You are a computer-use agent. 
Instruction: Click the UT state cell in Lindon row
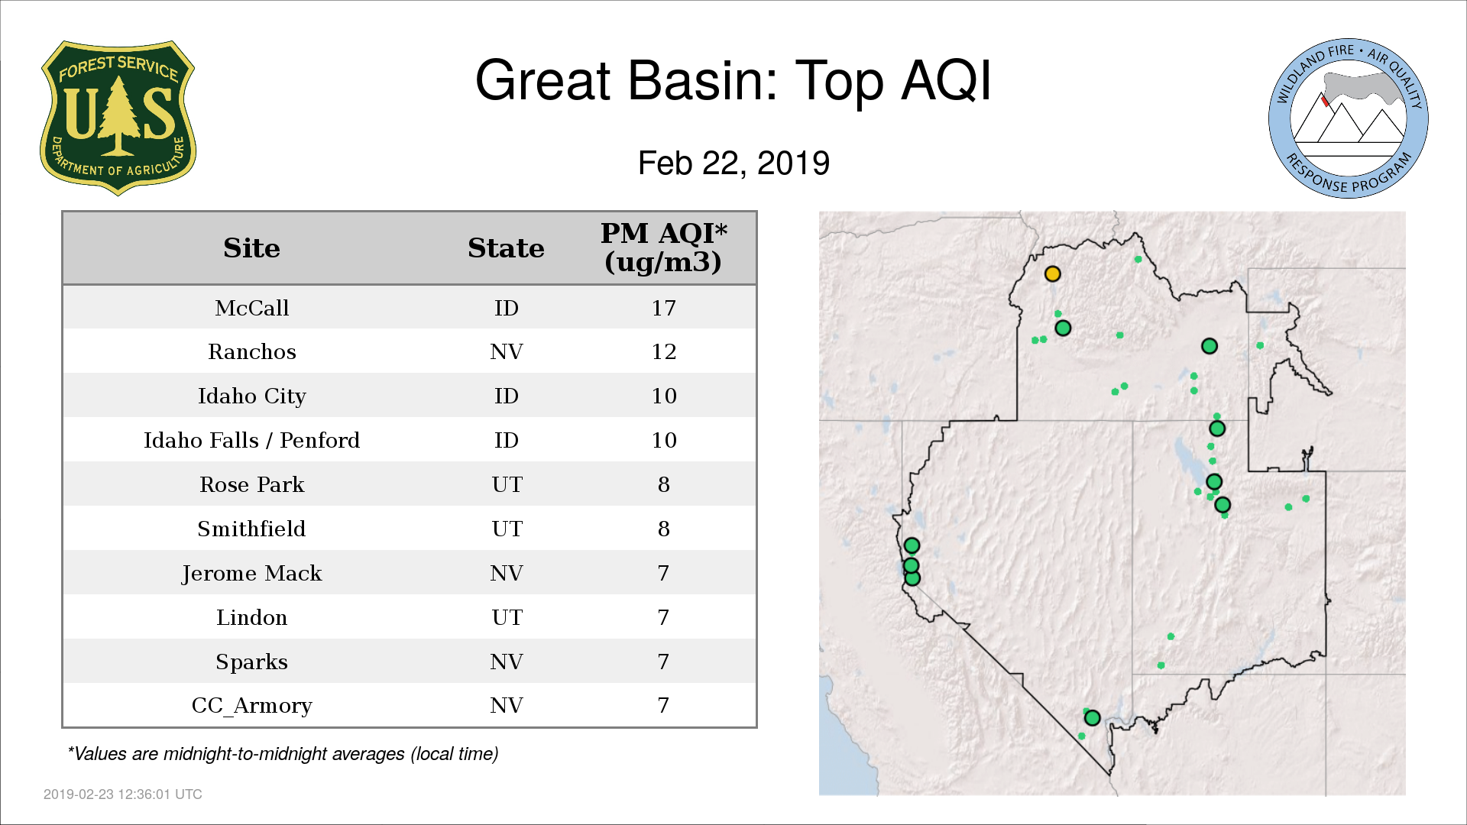(x=507, y=617)
